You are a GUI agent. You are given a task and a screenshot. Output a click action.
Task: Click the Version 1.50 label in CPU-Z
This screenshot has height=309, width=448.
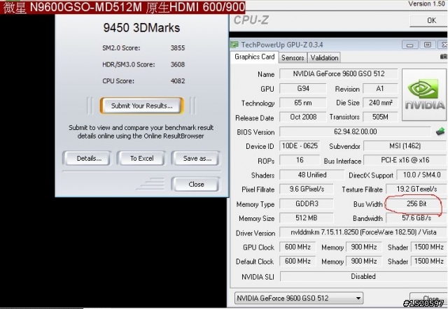pyautogui.click(x=426, y=3)
